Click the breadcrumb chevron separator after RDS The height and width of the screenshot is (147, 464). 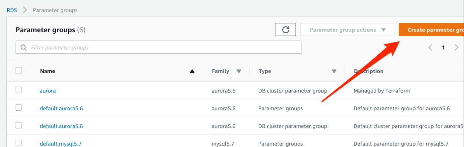pos(25,10)
